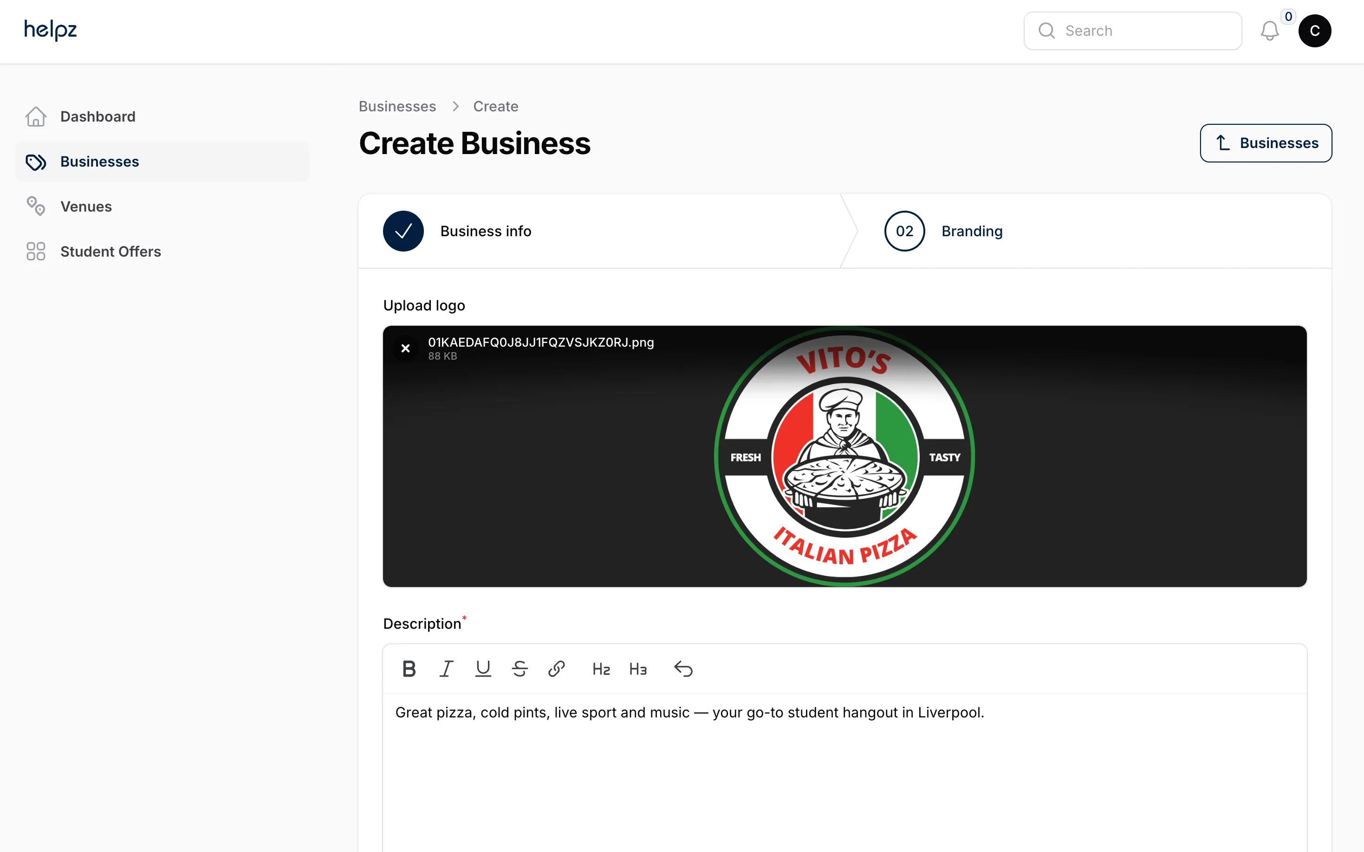Click into the description text area

click(x=844, y=773)
